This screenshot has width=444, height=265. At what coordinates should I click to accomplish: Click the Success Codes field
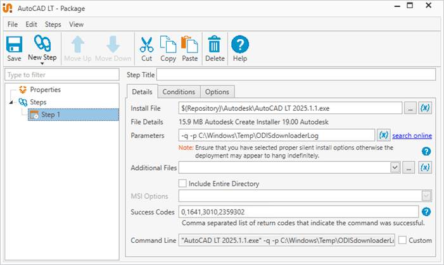[298, 212]
